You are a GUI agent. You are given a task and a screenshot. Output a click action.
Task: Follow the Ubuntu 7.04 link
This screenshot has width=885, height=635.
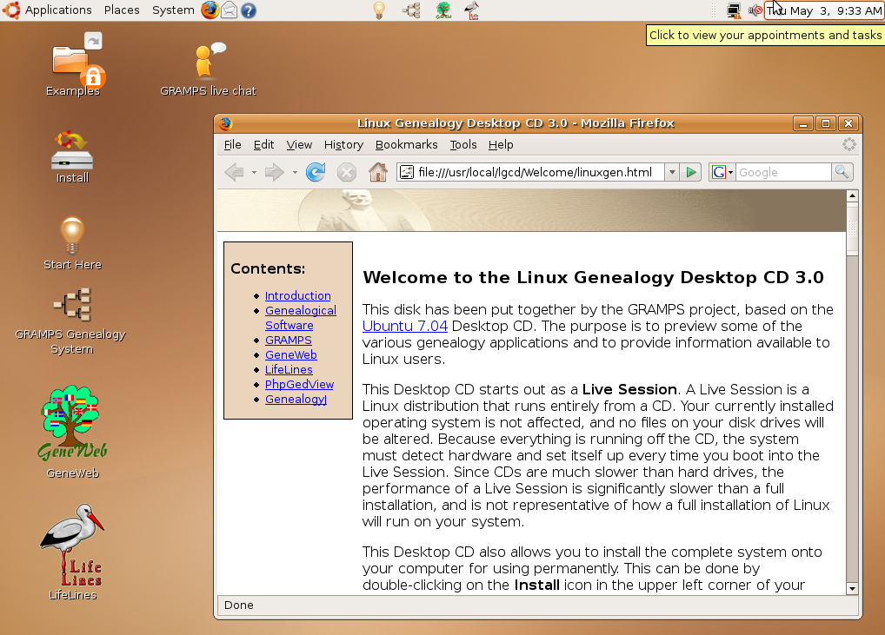coord(404,327)
